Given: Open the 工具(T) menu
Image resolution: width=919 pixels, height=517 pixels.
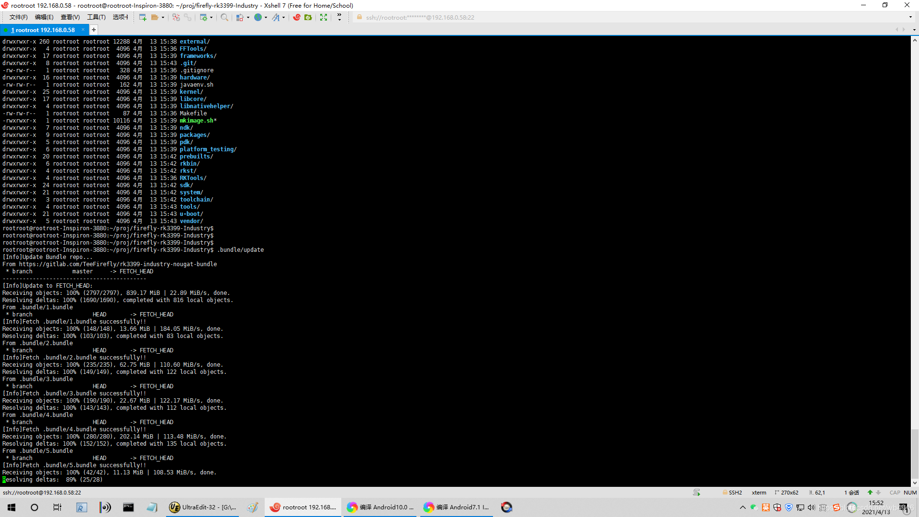Looking at the screenshot, I should click(96, 17).
